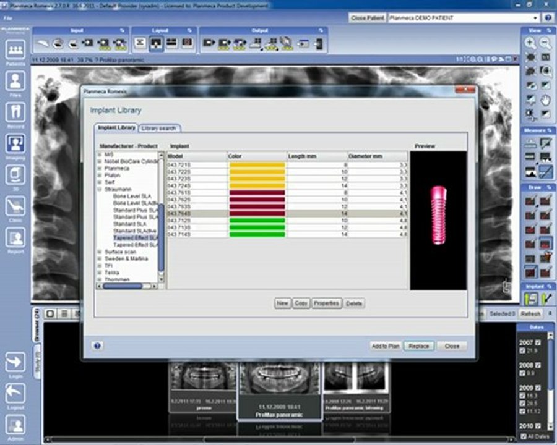Toggle the 28.5 date checkbox under 2009

pos(522,403)
